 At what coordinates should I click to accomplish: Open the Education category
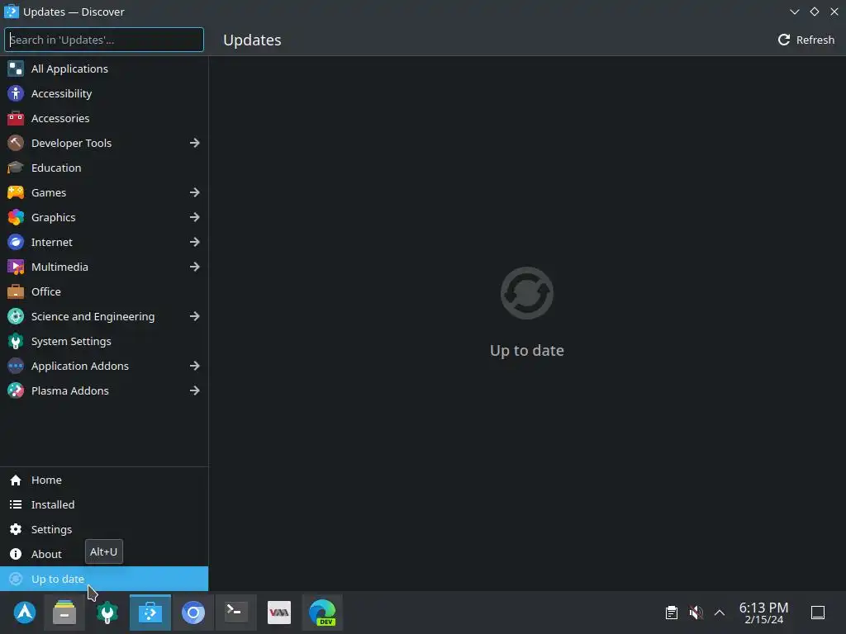104,168
